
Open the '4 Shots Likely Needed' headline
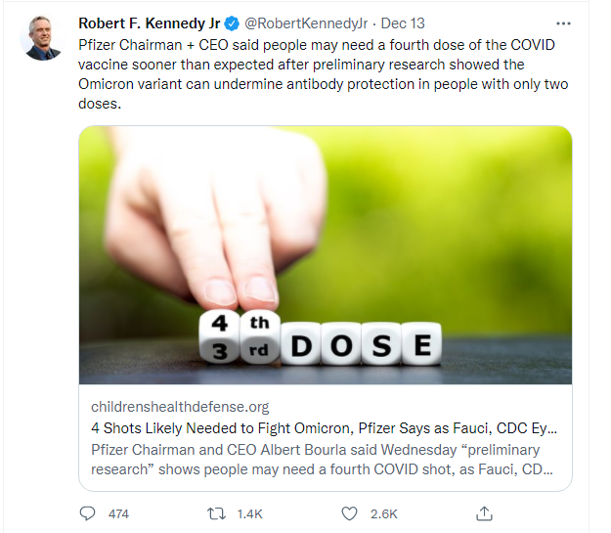click(324, 428)
